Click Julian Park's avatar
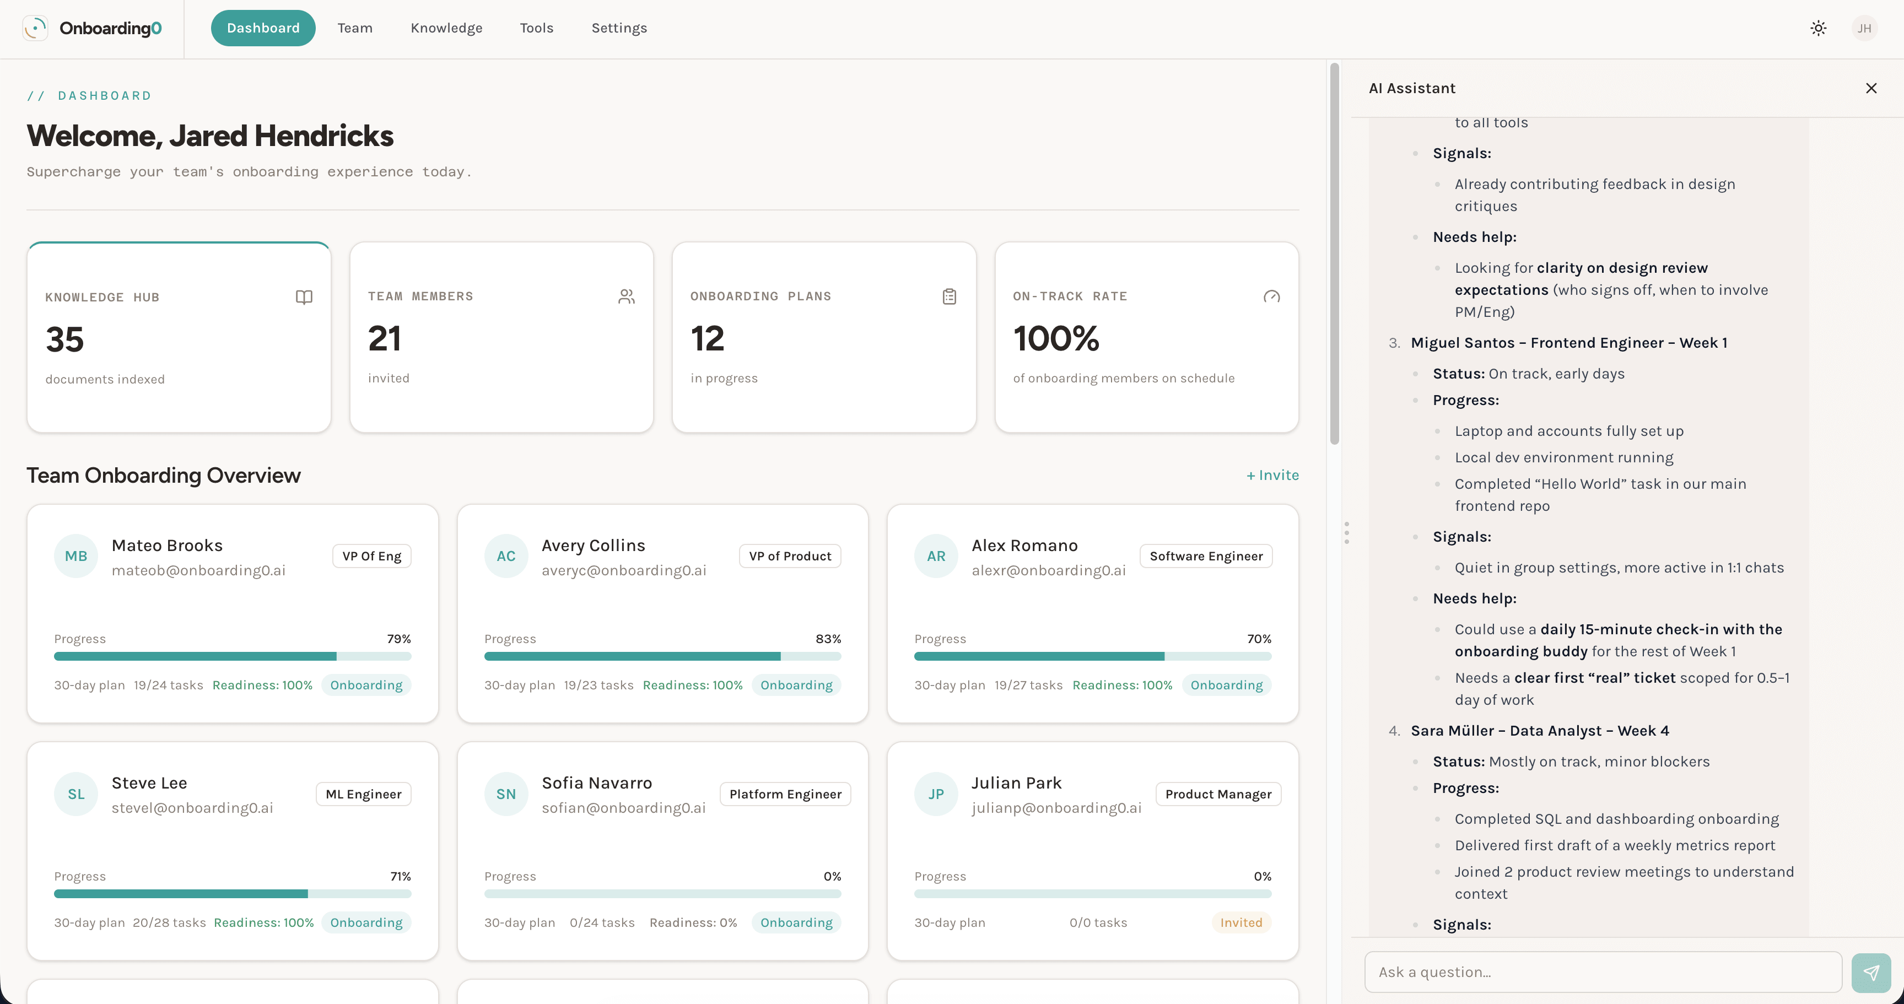The width and height of the screenshot is (1904, 1004). 936,794
